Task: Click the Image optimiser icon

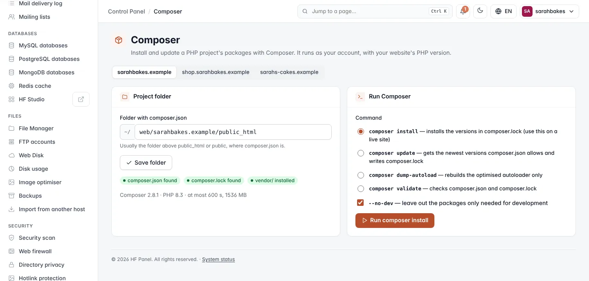Action: [x=11, y=182]
